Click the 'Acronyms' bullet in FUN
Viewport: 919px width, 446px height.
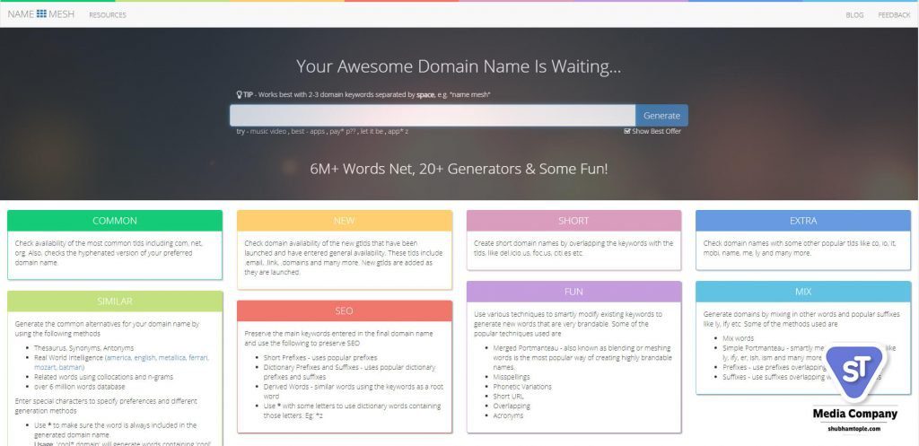click(508, 415)
